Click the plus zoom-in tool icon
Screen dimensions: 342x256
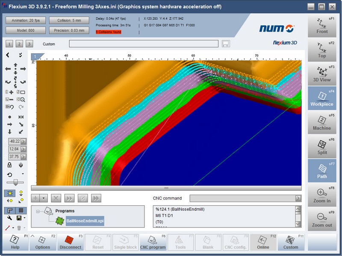pyautogui.click(x=9, y=92)
